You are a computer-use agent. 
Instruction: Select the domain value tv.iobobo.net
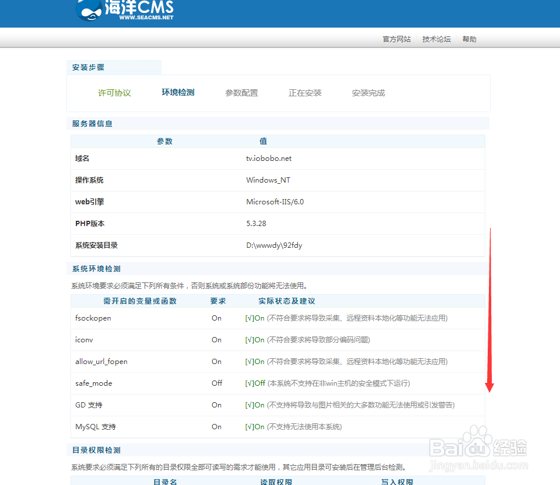(269, 158)
